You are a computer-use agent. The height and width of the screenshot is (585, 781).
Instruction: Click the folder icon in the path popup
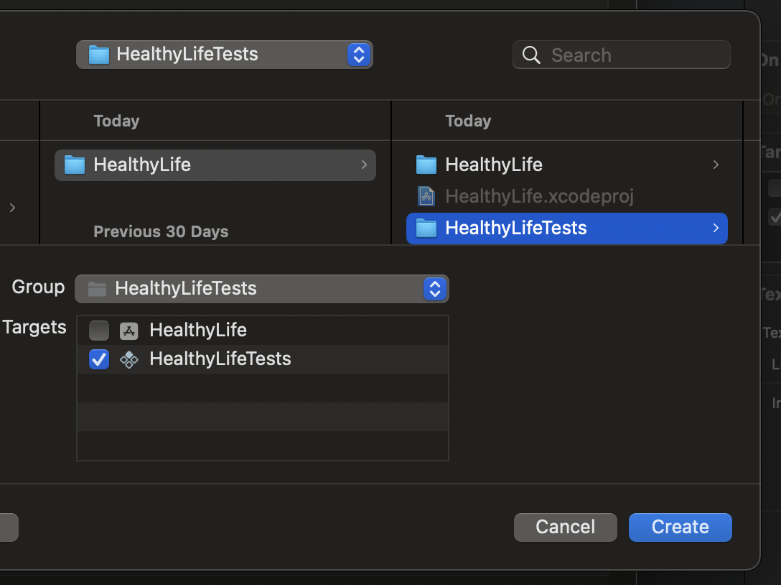tap(98, 55)
